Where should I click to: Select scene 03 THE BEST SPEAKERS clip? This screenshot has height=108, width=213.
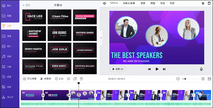pos(82,95)
